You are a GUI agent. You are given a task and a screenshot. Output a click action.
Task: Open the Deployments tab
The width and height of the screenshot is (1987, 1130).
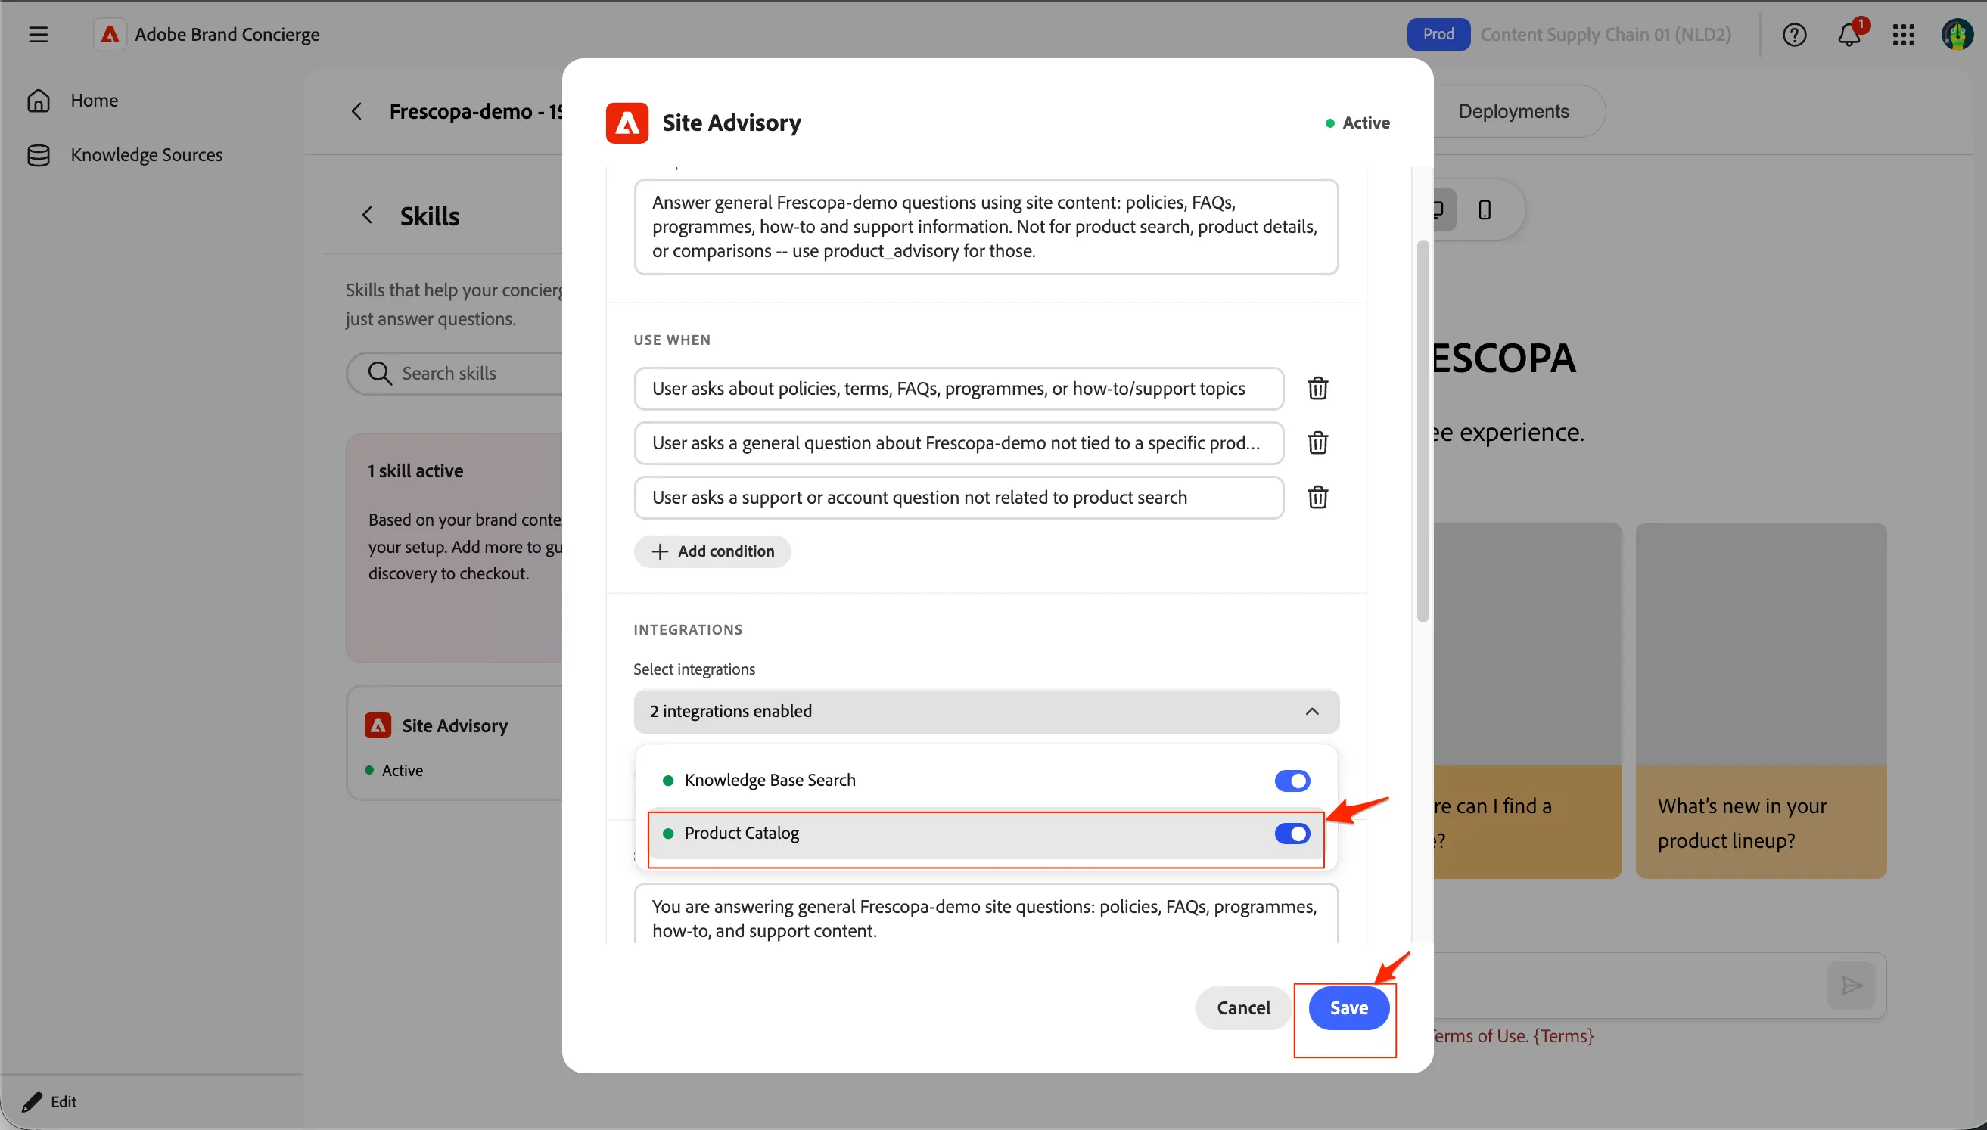click(x=1513, y=111)
